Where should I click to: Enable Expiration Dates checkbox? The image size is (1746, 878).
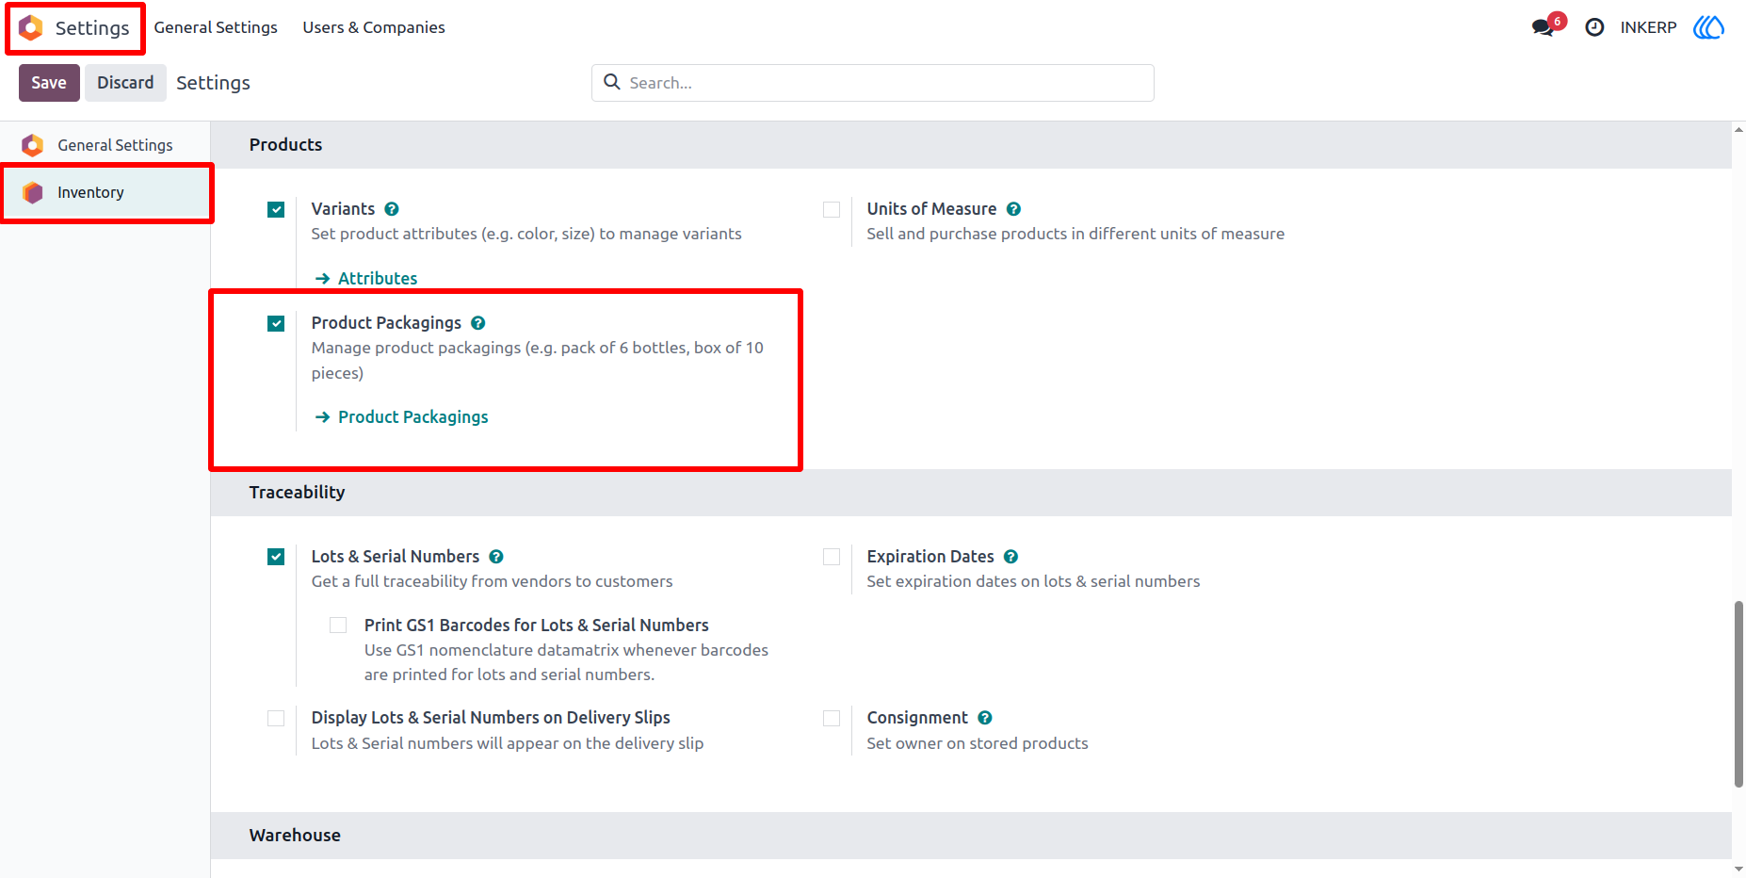pyautogui.click(x=832, y=557)
